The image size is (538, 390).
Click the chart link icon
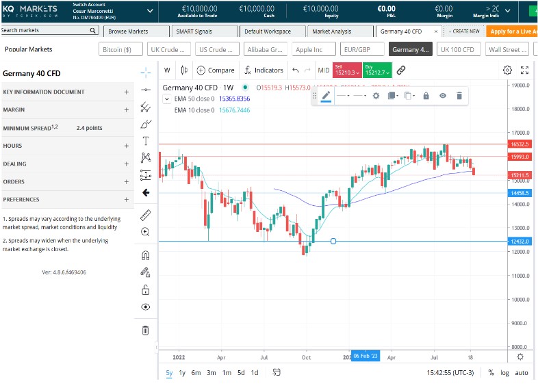400,70
